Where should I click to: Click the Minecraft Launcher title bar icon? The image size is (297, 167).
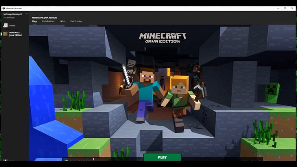4,8
